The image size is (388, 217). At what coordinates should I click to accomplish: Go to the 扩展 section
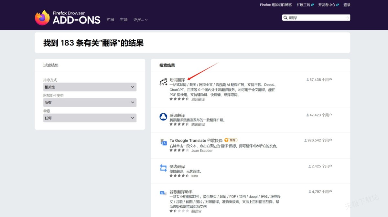pos(110,20)
